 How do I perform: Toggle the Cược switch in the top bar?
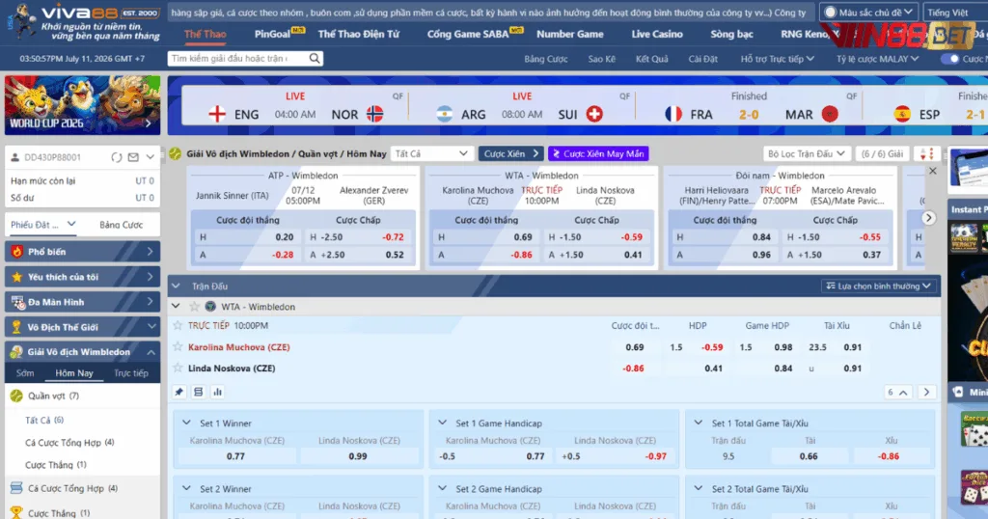[x=949, y=59]
